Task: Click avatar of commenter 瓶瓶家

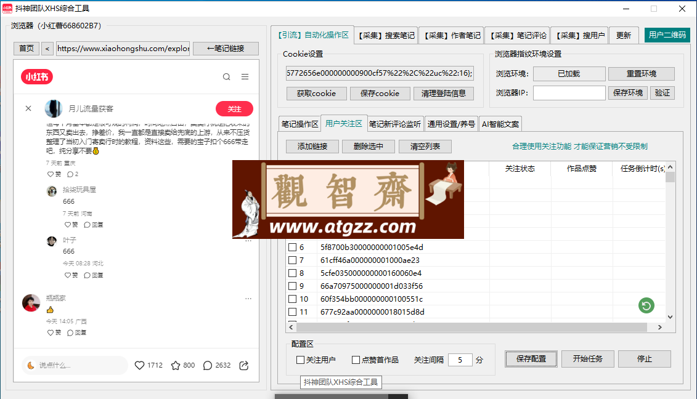Action: 31,302
